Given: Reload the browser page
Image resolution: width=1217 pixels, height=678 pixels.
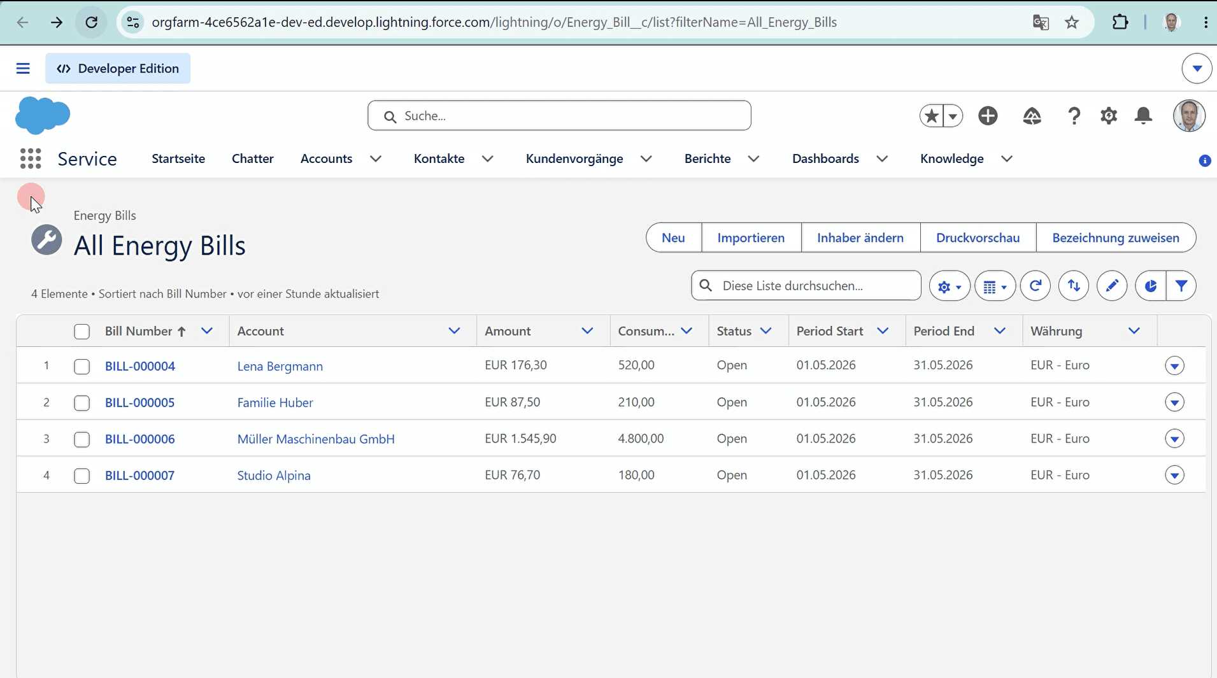Looking at the screenshot, I should click(x=91, y=22).
